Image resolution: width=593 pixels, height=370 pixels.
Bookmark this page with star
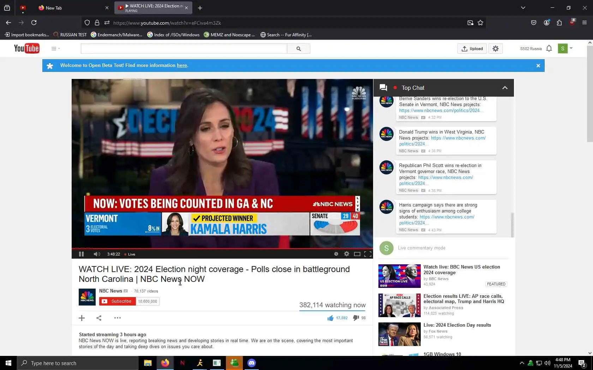480,23
